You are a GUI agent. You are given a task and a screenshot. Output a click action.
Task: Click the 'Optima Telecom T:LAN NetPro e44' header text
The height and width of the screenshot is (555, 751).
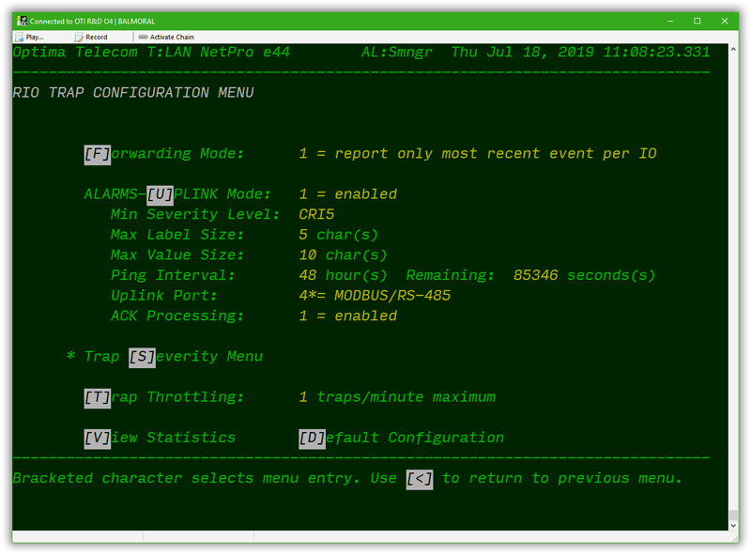point(151,52)
